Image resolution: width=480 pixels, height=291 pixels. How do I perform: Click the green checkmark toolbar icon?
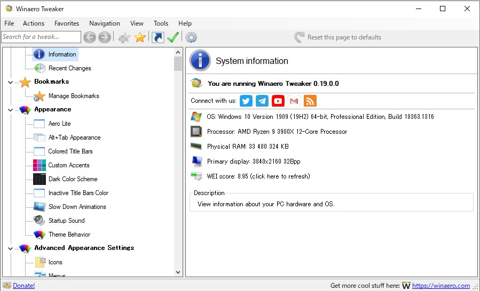(173, 37)
